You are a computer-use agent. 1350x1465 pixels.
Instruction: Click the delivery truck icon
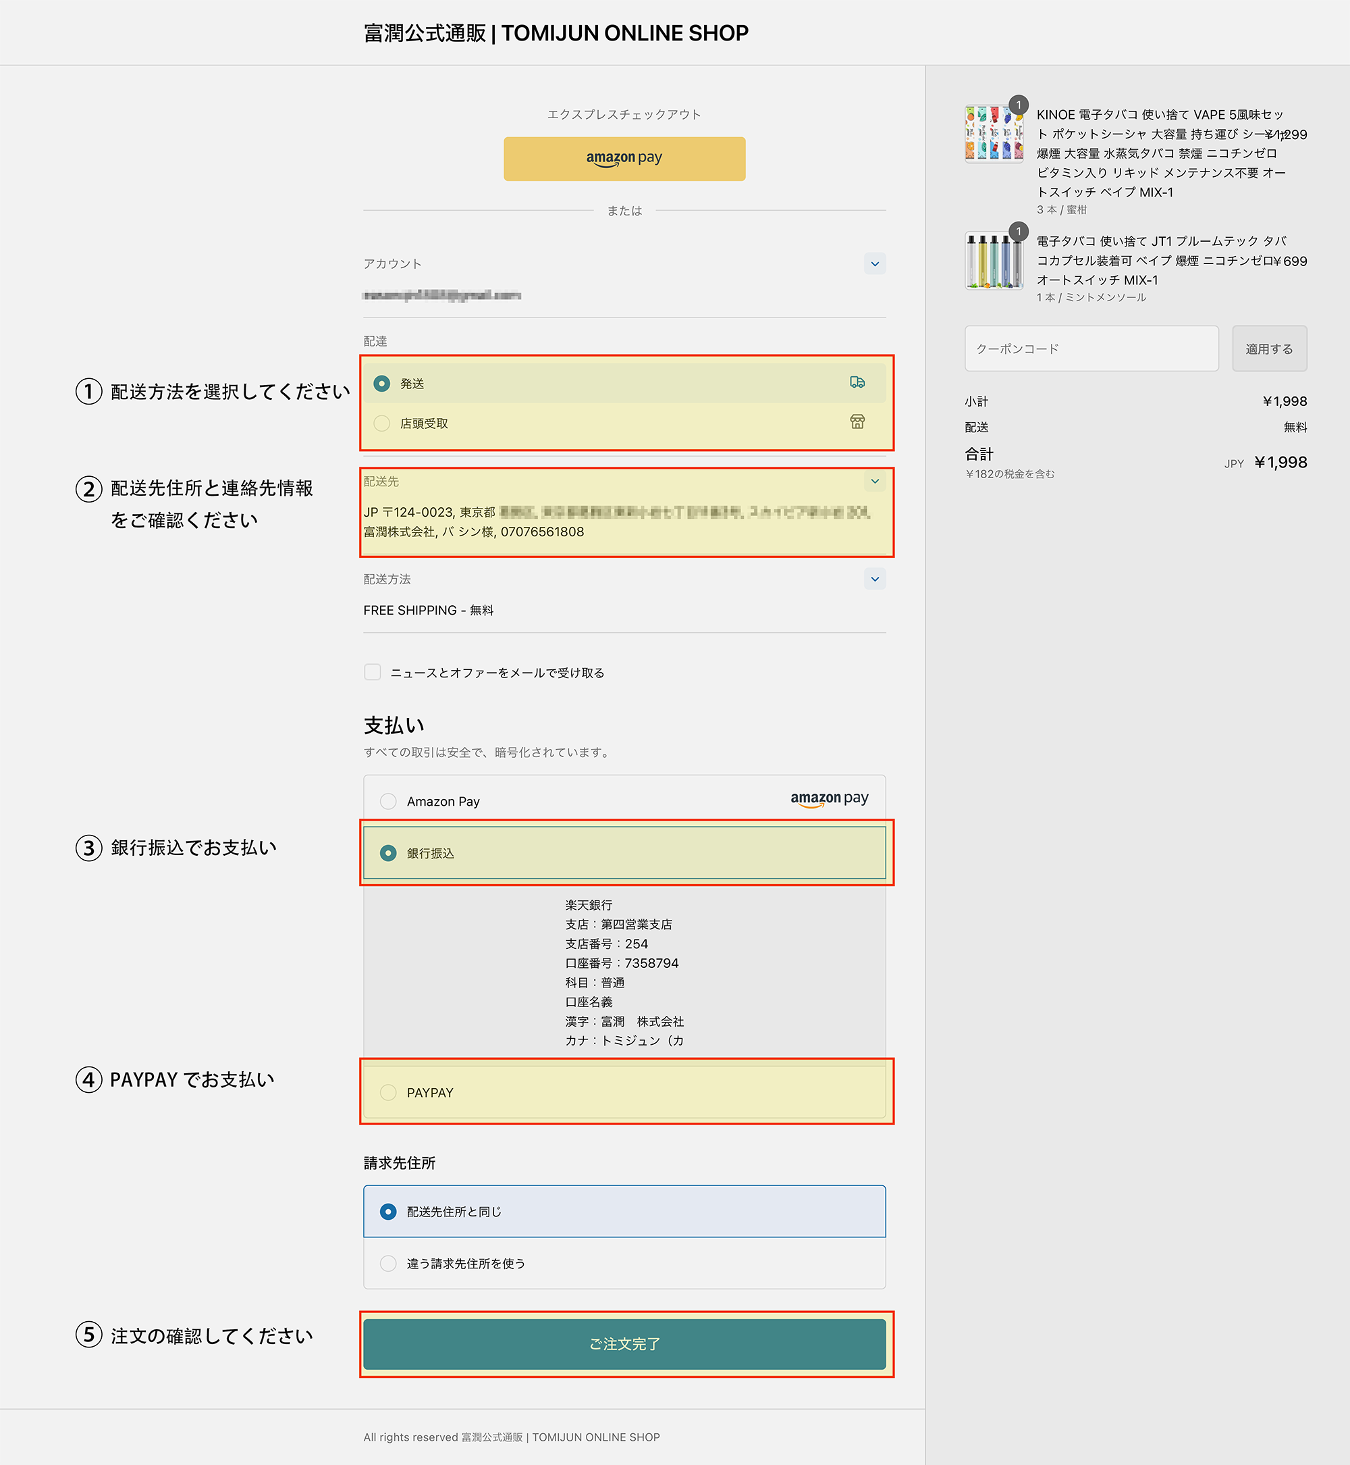[857, 382]
